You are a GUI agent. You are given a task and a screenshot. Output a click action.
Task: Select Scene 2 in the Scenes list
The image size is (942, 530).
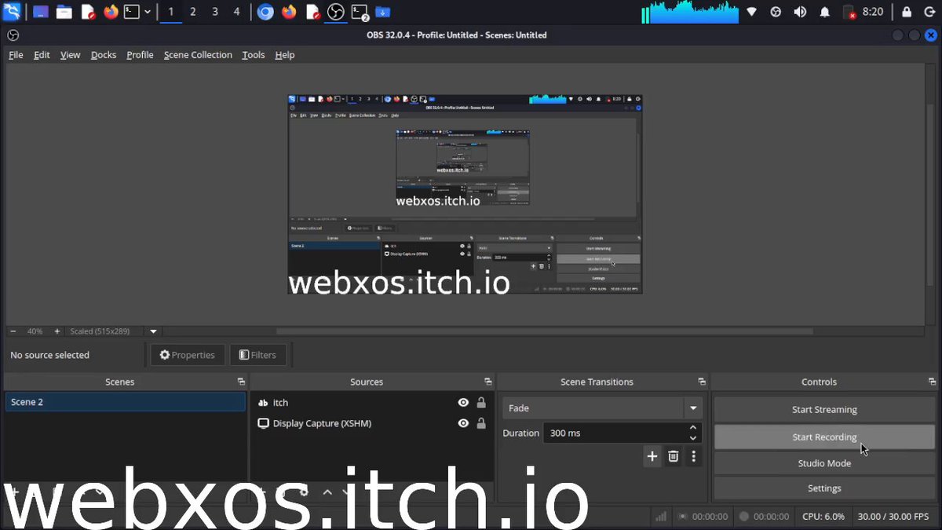(x=126, y=402)
